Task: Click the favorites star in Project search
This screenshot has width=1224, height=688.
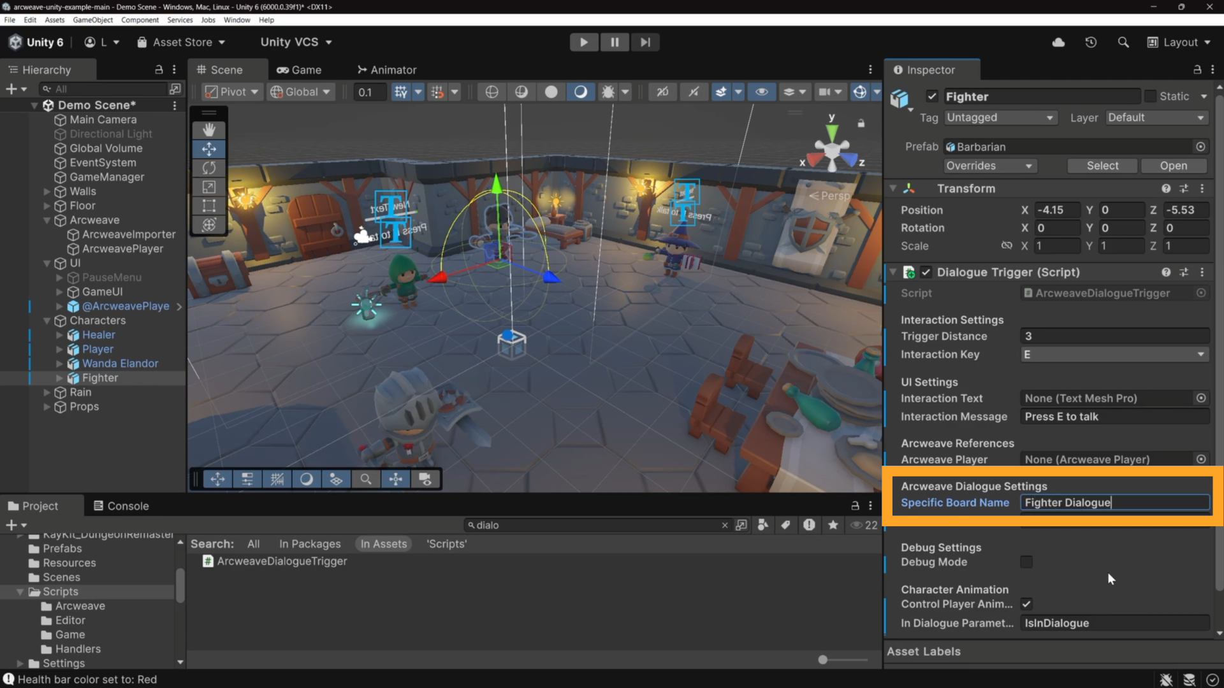Action: [833, 525]
